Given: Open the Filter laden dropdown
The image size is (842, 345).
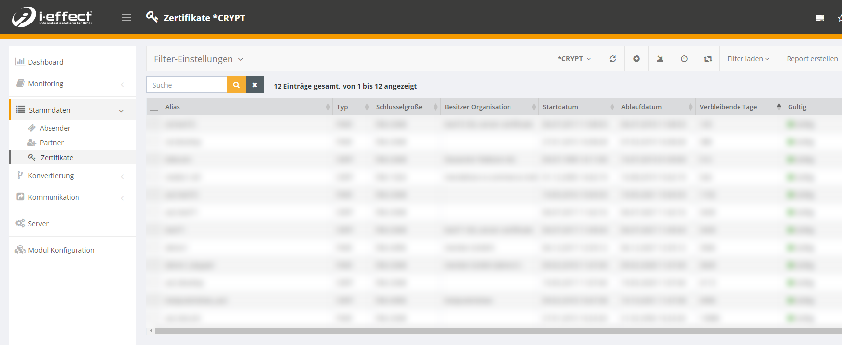Looking at the screenshot, I should point(748,59).
